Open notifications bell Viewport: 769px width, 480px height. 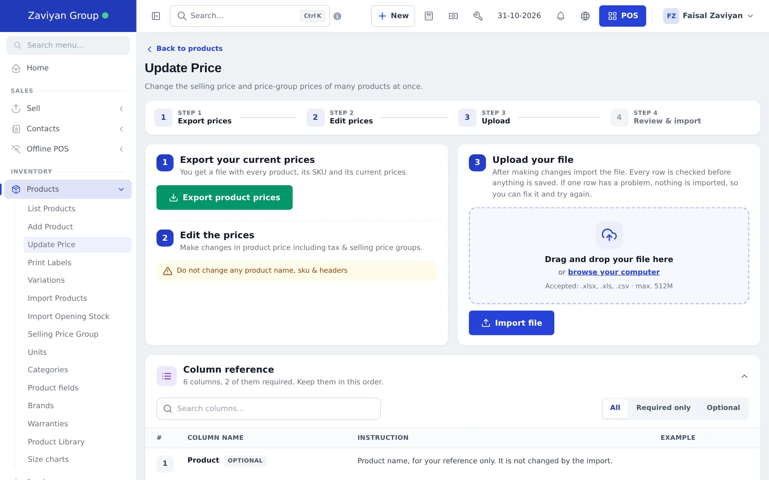[x=561, y=16]
